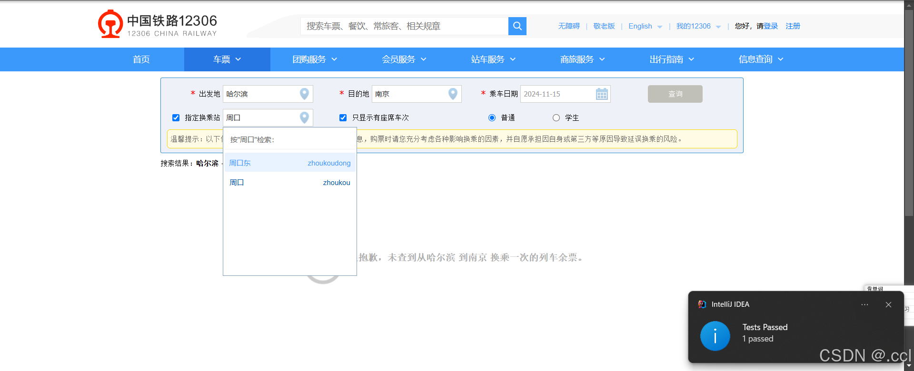Click the top site search box
This screenshot has width=914, height=371.
(x=404, y=26)
